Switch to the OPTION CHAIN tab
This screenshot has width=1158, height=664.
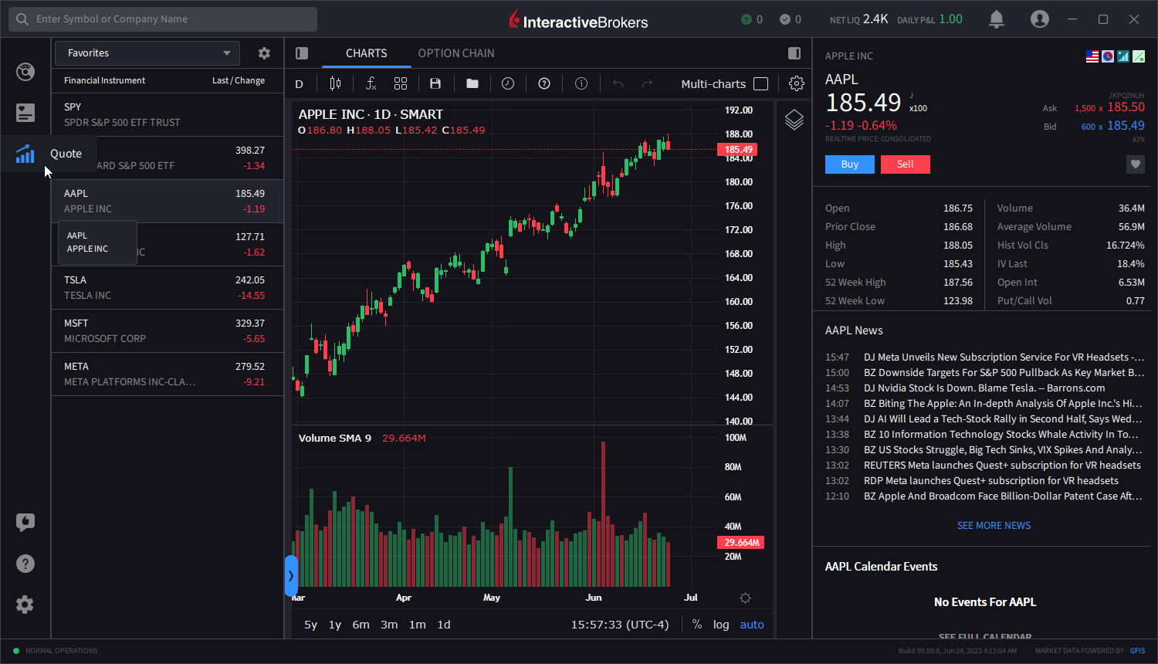coord(456,53)
